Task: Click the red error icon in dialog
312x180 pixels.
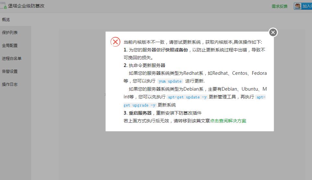Action: point(115,42)
